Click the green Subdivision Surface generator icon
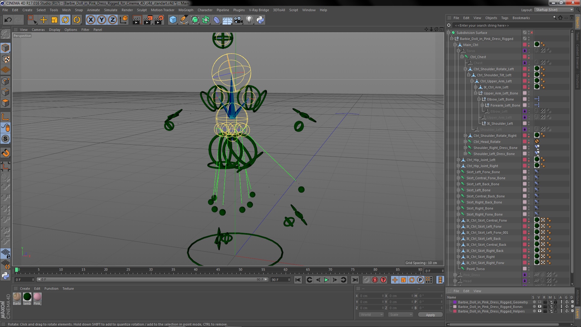581x327 pixels. click(195, 20)
